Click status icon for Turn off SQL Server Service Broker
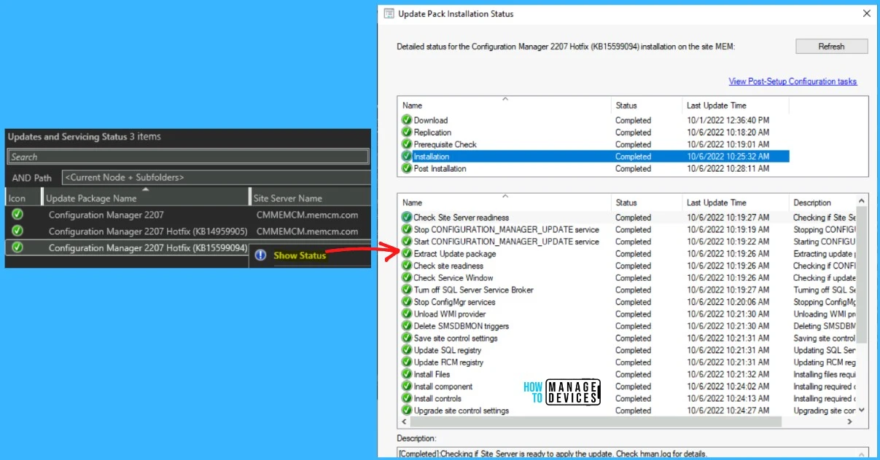880x460 pixels. tap(406, 290)
